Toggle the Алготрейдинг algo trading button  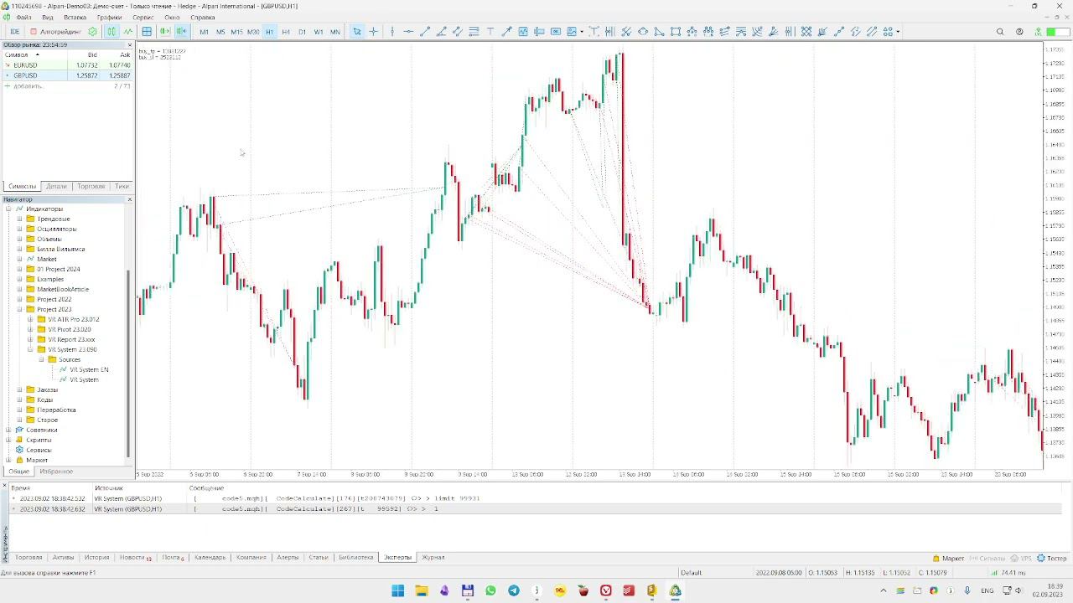[56, 32]
